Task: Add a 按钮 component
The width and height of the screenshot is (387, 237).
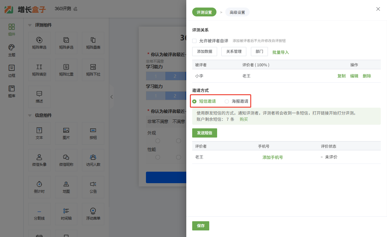Action: pos(93,133)
